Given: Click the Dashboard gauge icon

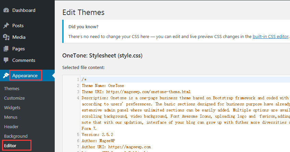Looking at the screenshot, I should coord(6,10).
